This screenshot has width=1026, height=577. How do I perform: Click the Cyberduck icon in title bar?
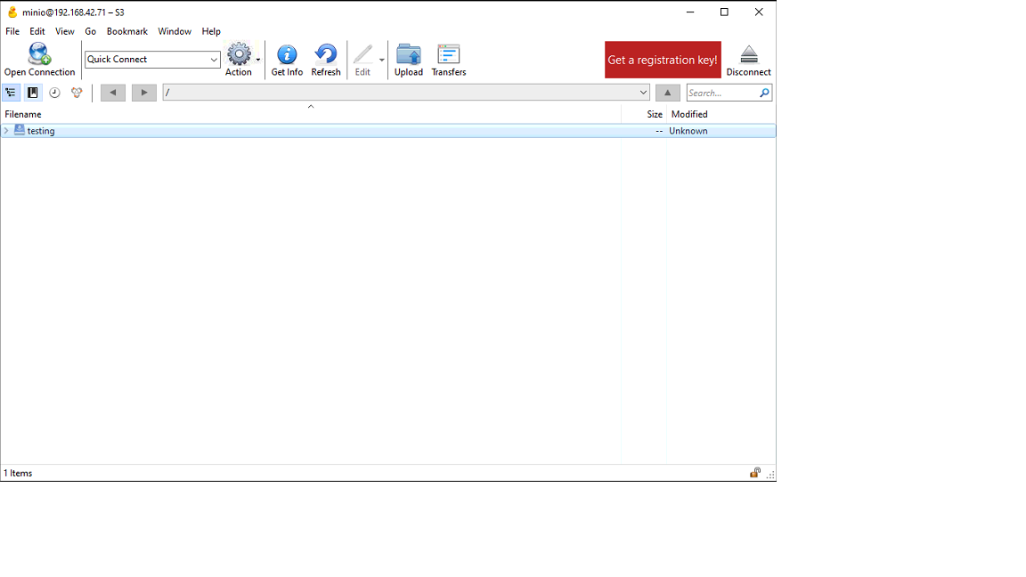(12, 12)
